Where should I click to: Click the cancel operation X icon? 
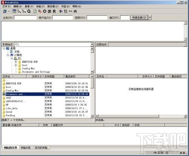45,11
